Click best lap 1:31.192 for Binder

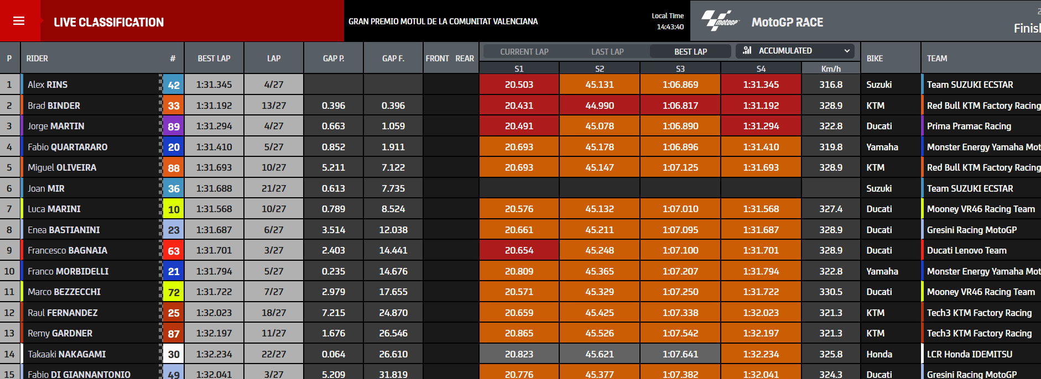click(x=214, y=106)
